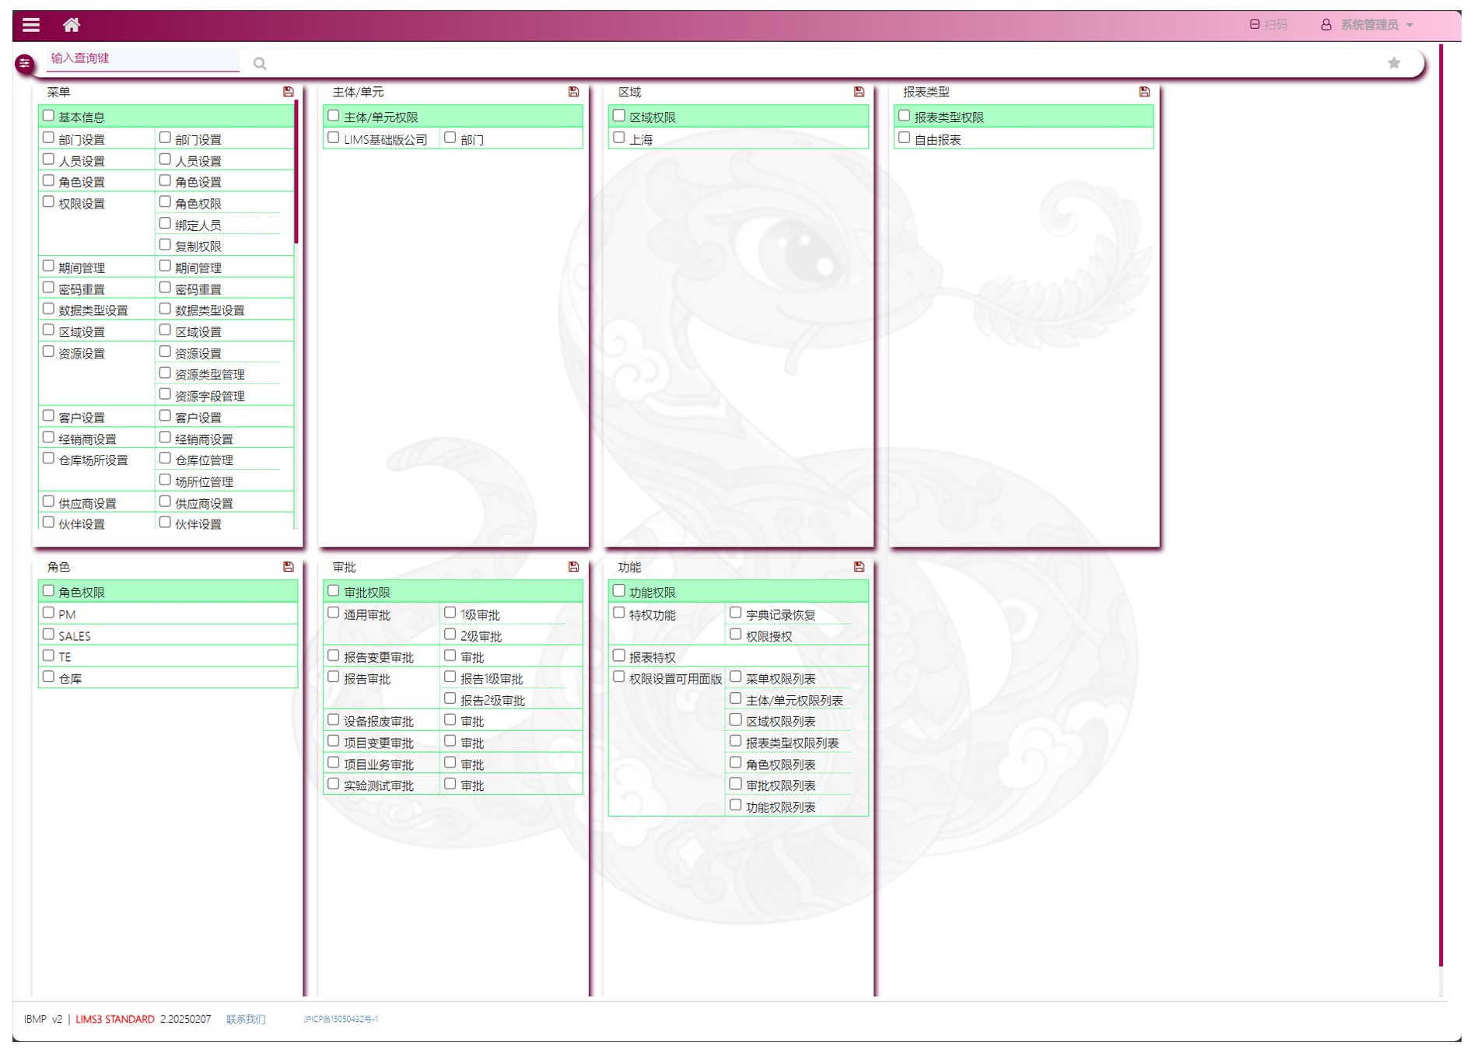Select the 审批权限 header row
Screen dimensions: 1474x1053
point(453,592)
